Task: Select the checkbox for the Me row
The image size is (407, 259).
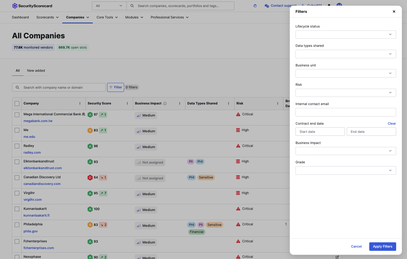Action: (17, 130)
